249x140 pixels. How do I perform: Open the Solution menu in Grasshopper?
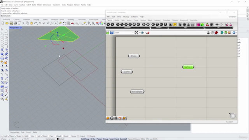point(134,17)
